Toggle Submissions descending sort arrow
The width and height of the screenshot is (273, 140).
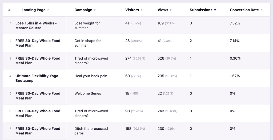tap(215, 10)
